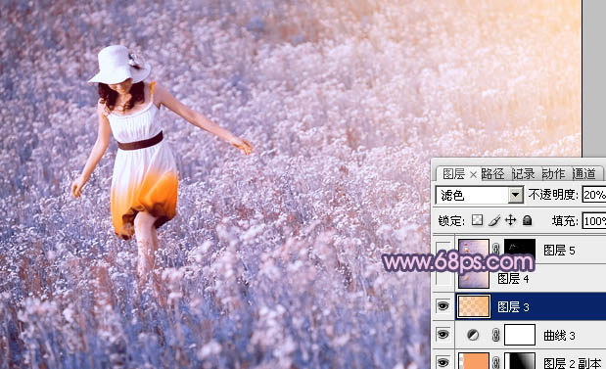Toggle visibility of 曲线 3 layer

pos(443,335)
